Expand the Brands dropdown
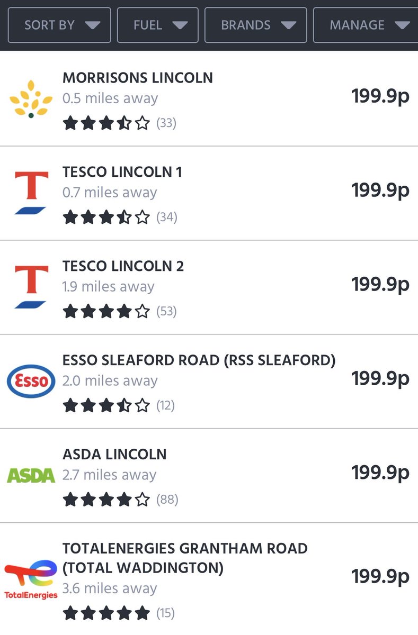The image size is (418, 635). click(x=256, y=25)
